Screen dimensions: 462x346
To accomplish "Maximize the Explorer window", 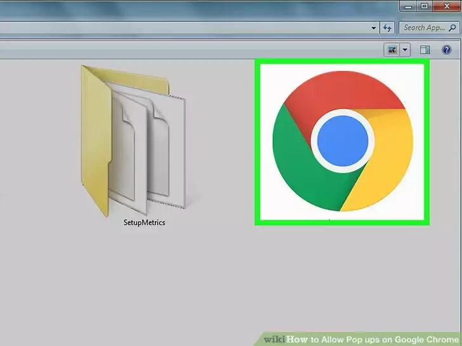I will [425, 6].
